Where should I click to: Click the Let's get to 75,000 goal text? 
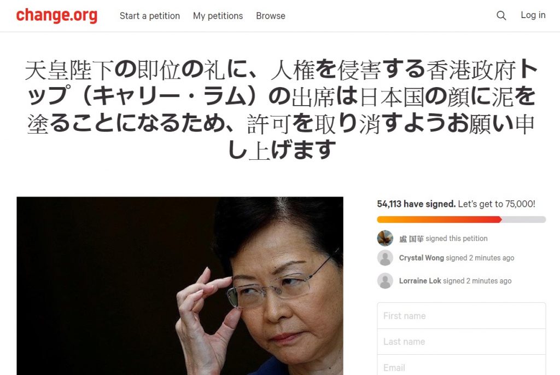[x=497, y=204]
